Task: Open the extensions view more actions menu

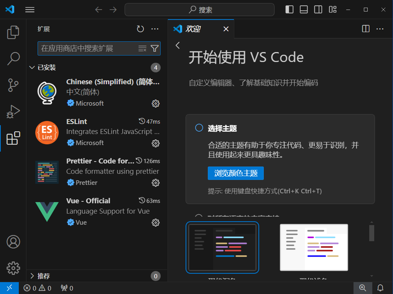Action: click(x=155, y=29)
